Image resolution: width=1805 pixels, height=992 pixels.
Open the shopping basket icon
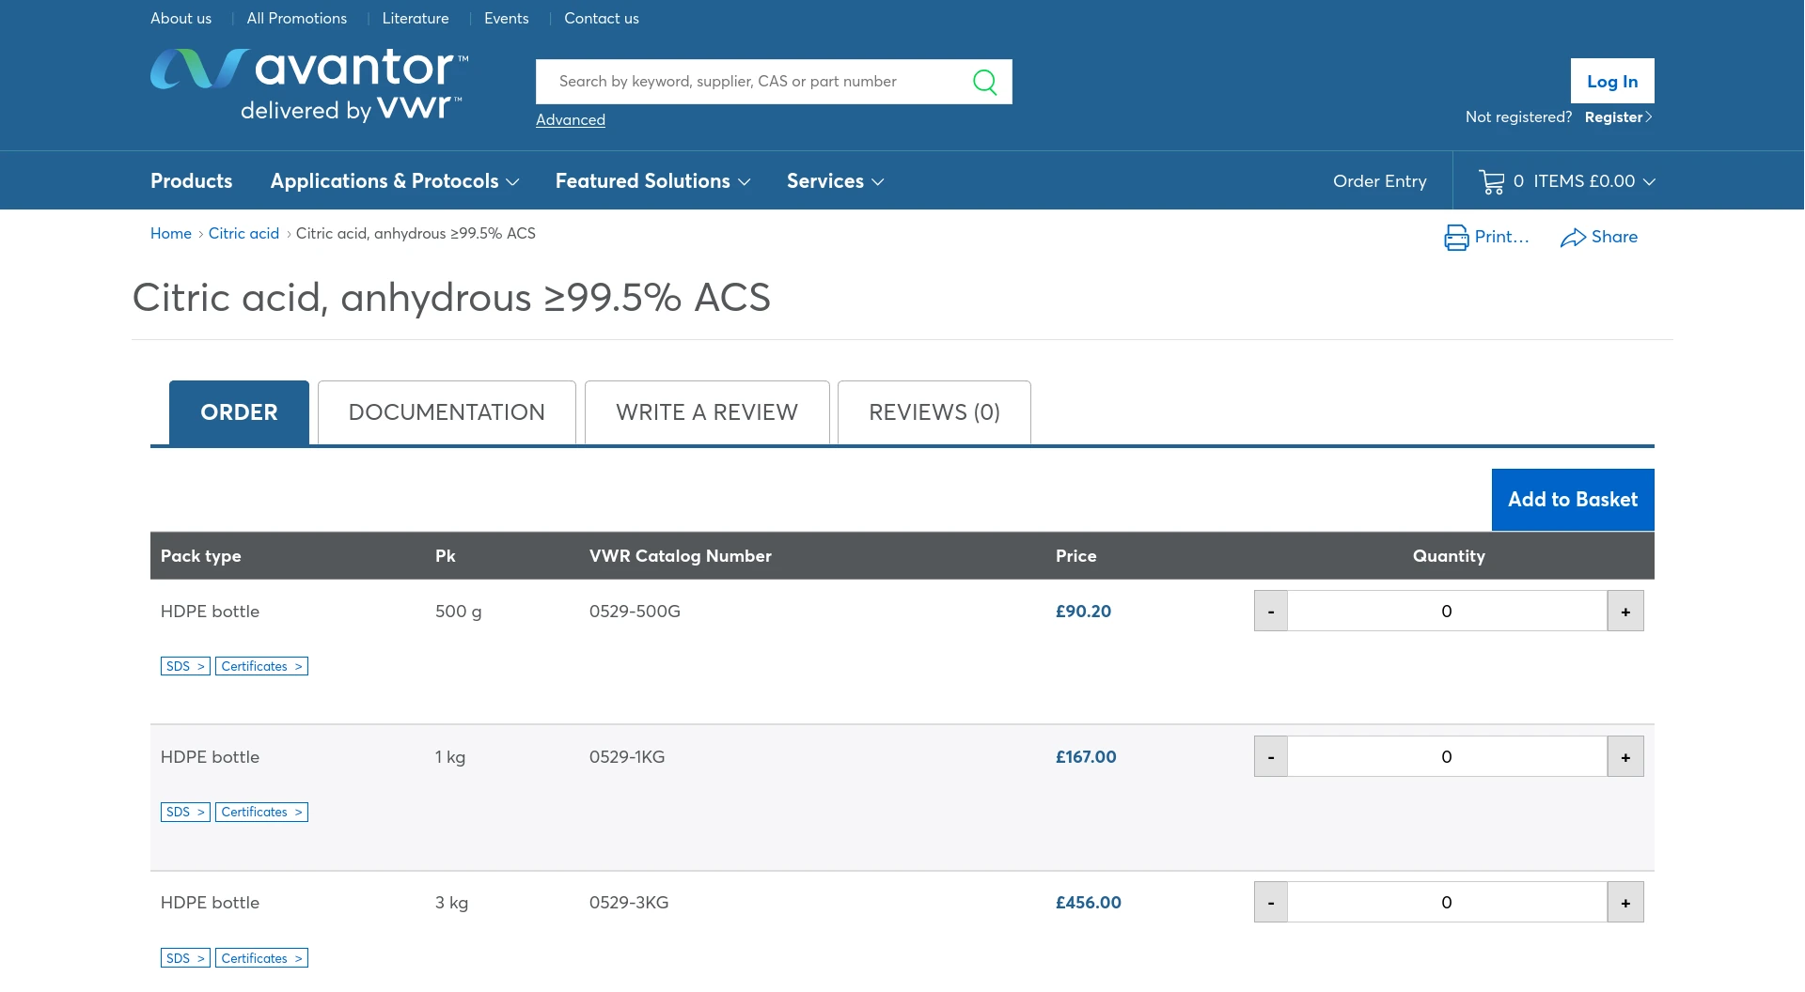[1491, 181]
